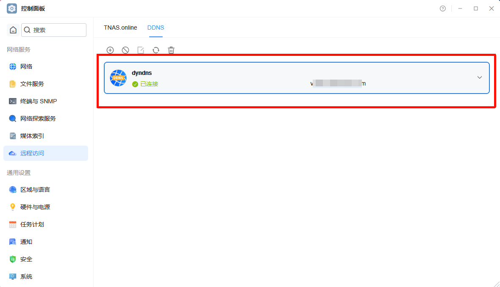
Task: Open 文件服务 settings
Action: (x=46, y=84)
